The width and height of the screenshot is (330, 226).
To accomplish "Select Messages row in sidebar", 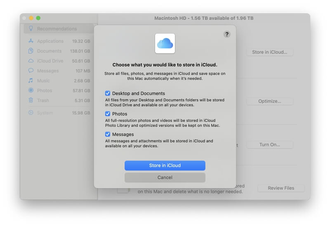I will pos(59,70).
